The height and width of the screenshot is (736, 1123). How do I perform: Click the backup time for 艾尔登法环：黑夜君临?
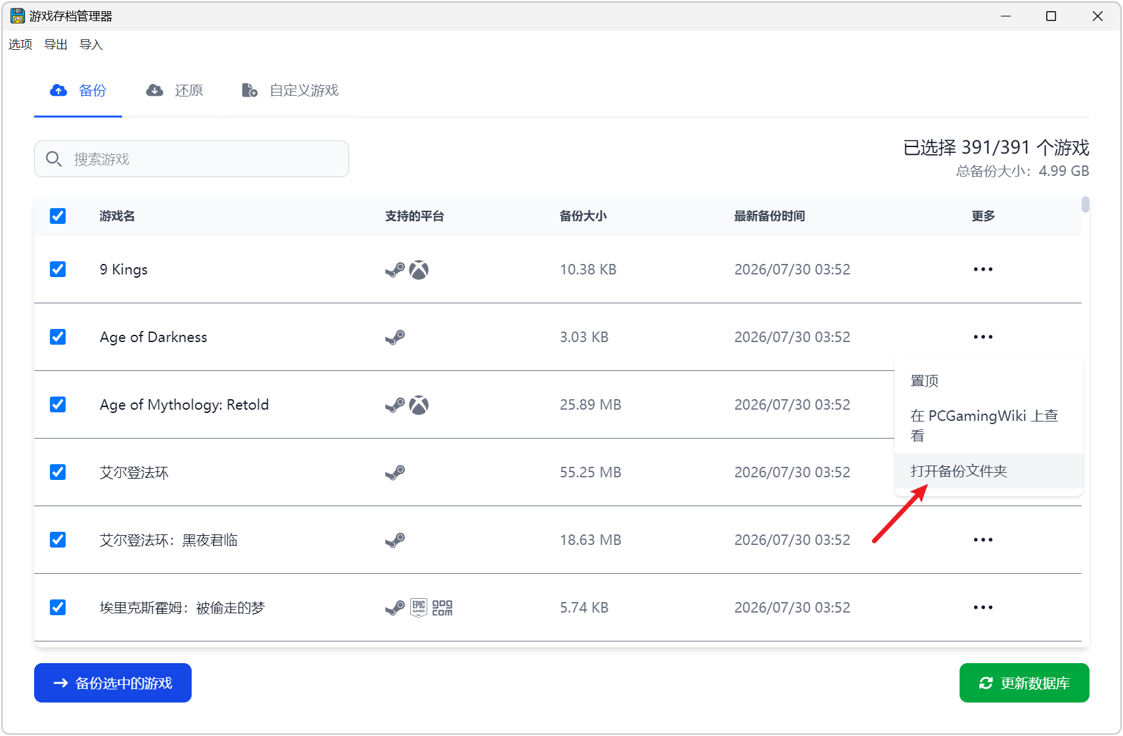pos(792,540)
